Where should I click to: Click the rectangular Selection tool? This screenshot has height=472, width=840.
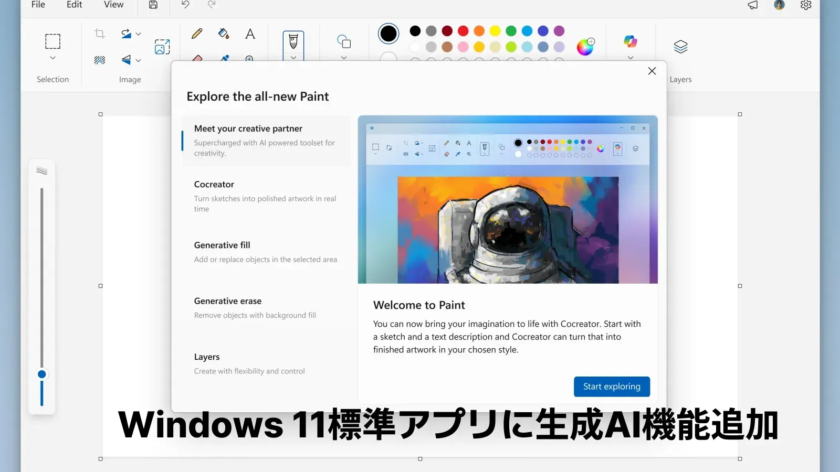click(52, 41)
